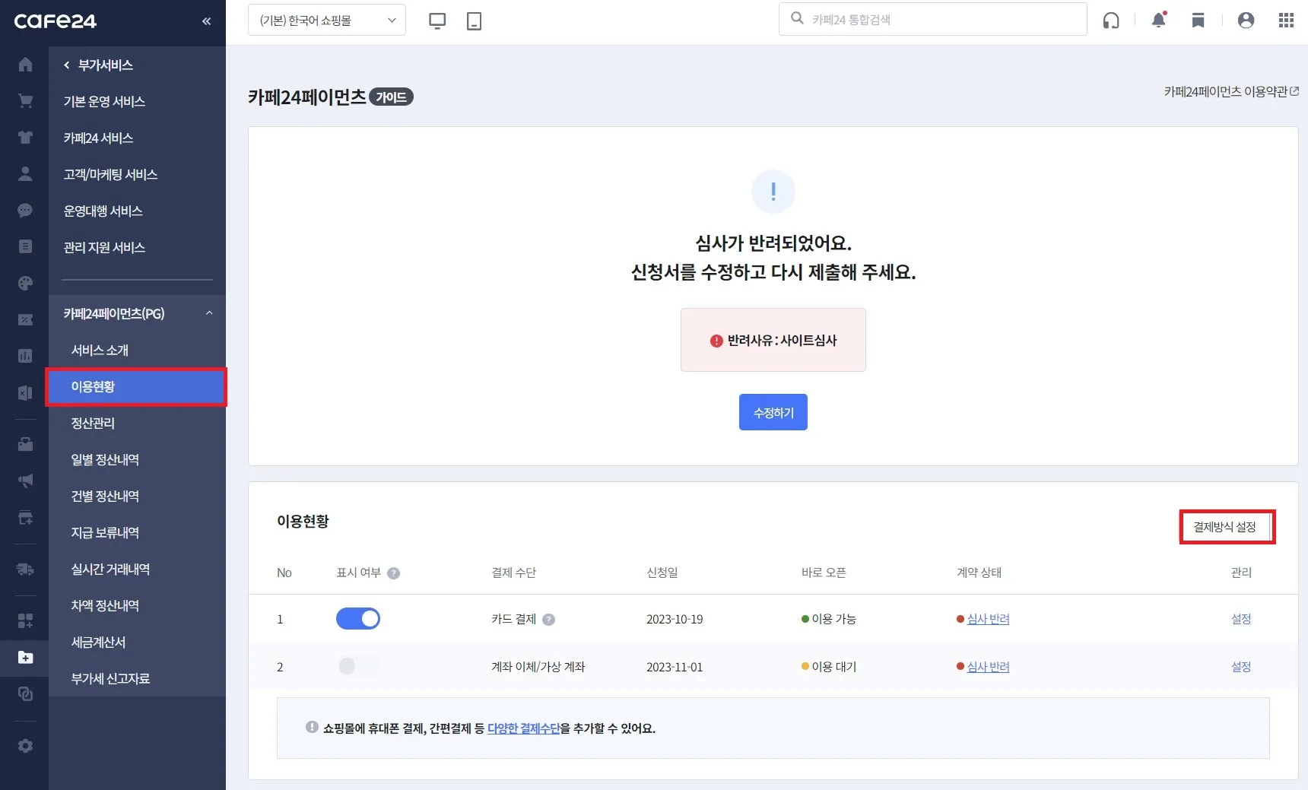Image resolution: width=1308 pixels, height=790 pixels.
Task: Open the shopping cart orders icon
Action: pos(25,101)
